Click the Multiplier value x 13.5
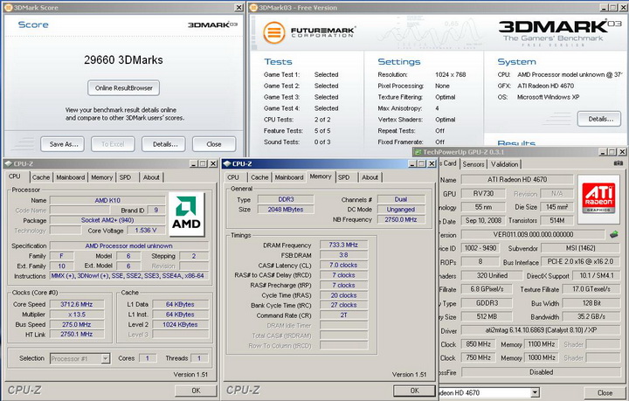The width and height of the screenshot is (629, 401). click(77, 315)
